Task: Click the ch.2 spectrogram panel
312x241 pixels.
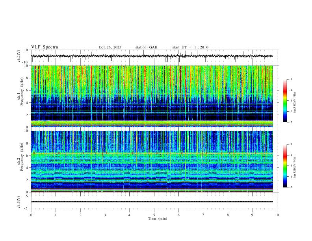Action: pyautogui.click(x=152, y=161)
